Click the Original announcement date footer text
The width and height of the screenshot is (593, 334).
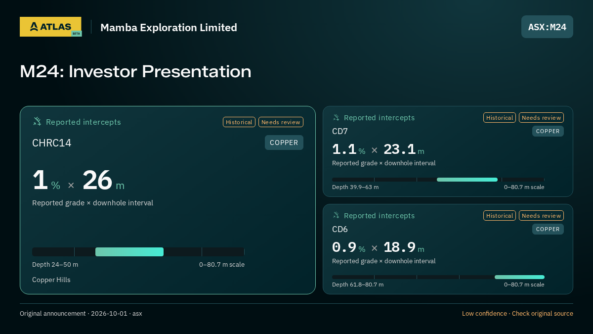(x=81, y=314)
